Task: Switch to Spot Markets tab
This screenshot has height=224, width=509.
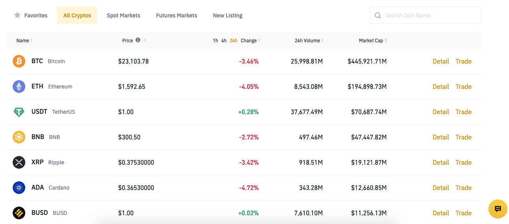Action: (x=123, y=15)
